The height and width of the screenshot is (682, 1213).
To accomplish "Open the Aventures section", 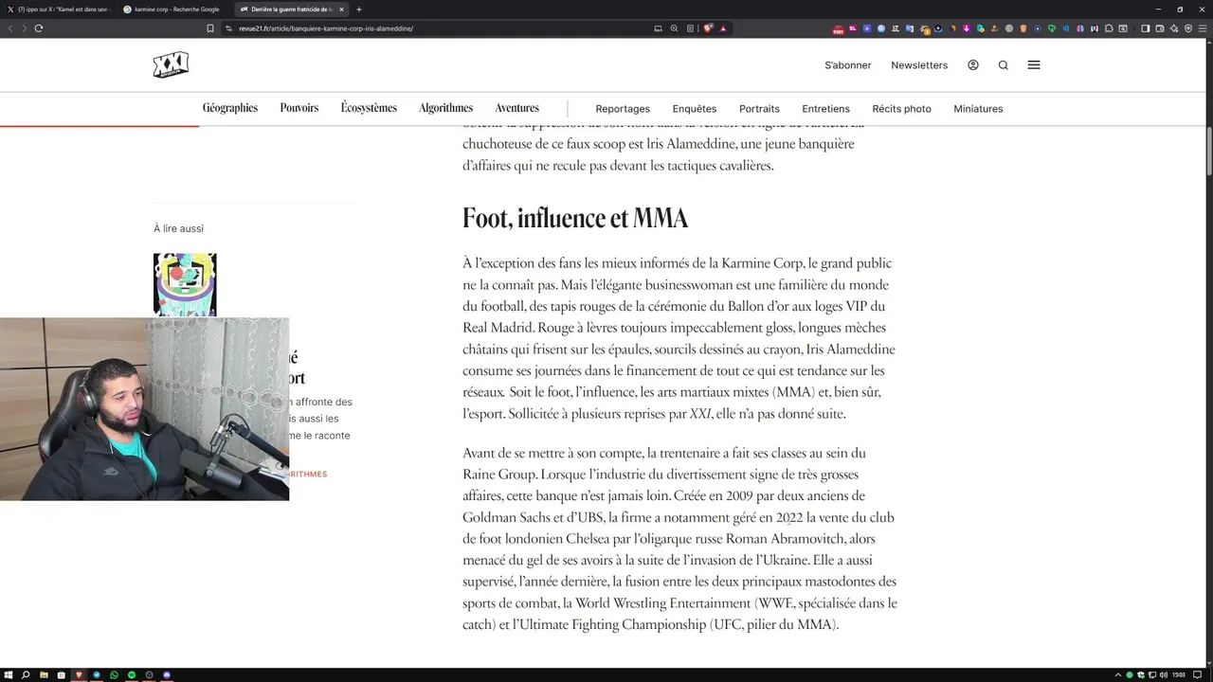I will click(x=516, y=108).
